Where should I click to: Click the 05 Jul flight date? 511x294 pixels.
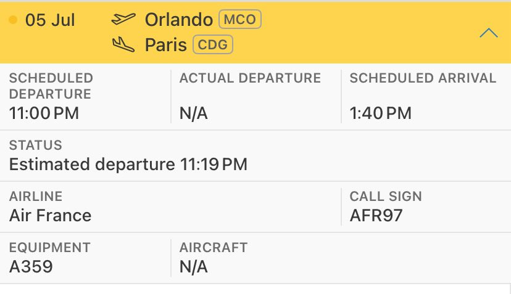click(50, 20)
